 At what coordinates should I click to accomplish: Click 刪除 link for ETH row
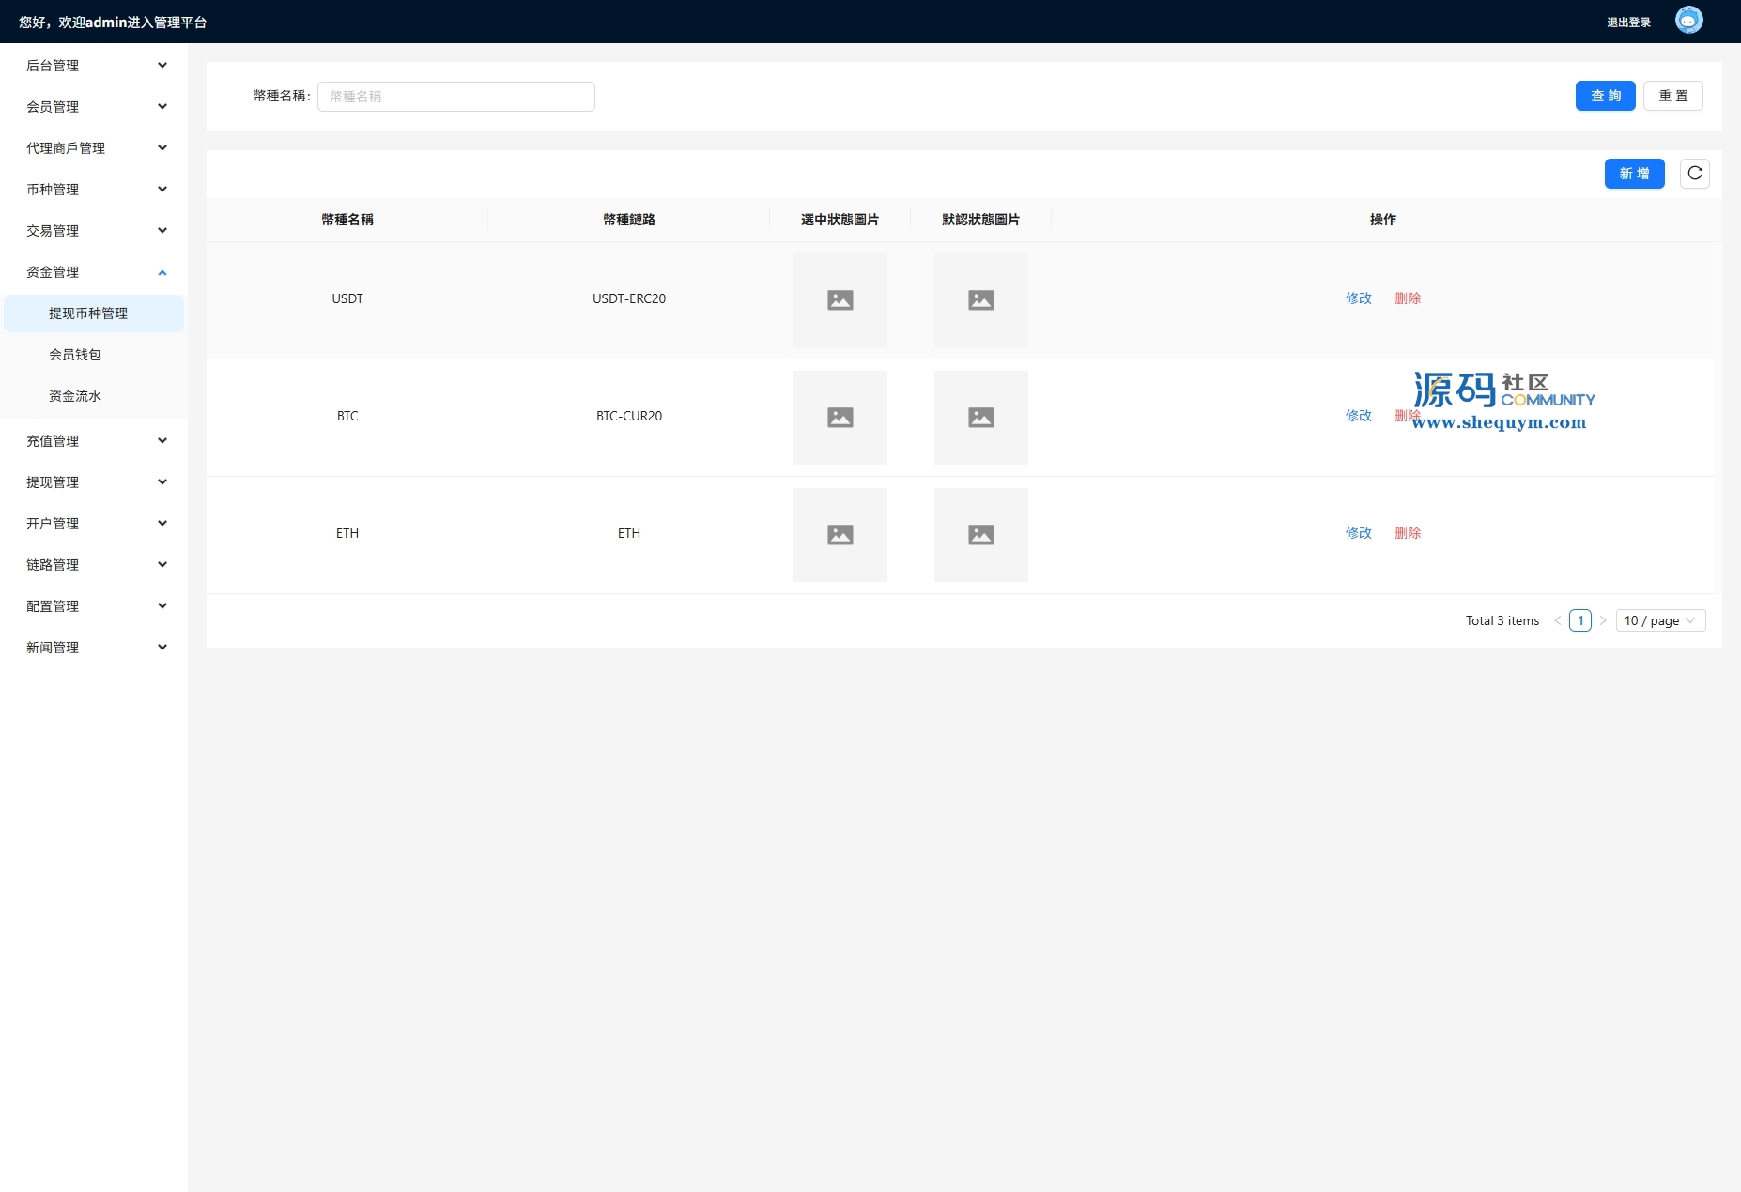pyautogui.click(x=1407, y=533)
